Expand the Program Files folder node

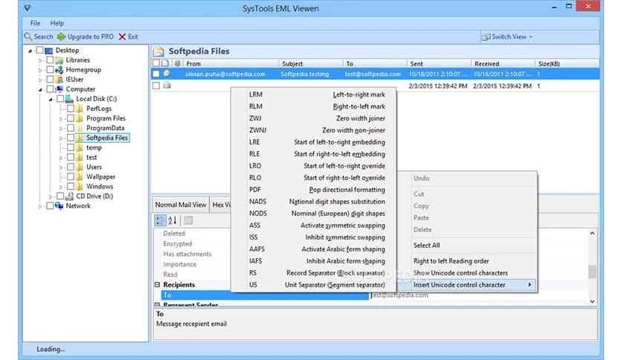click(61, 118)
